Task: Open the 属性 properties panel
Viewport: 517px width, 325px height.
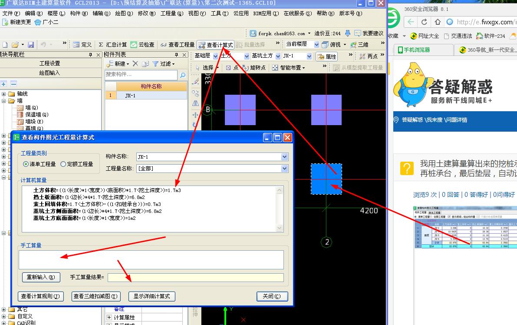Action: pos(327,56)
